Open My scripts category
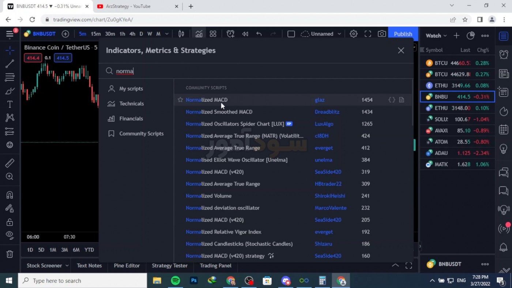The width and height of the screenshot is (512, 288). (131, 88)
